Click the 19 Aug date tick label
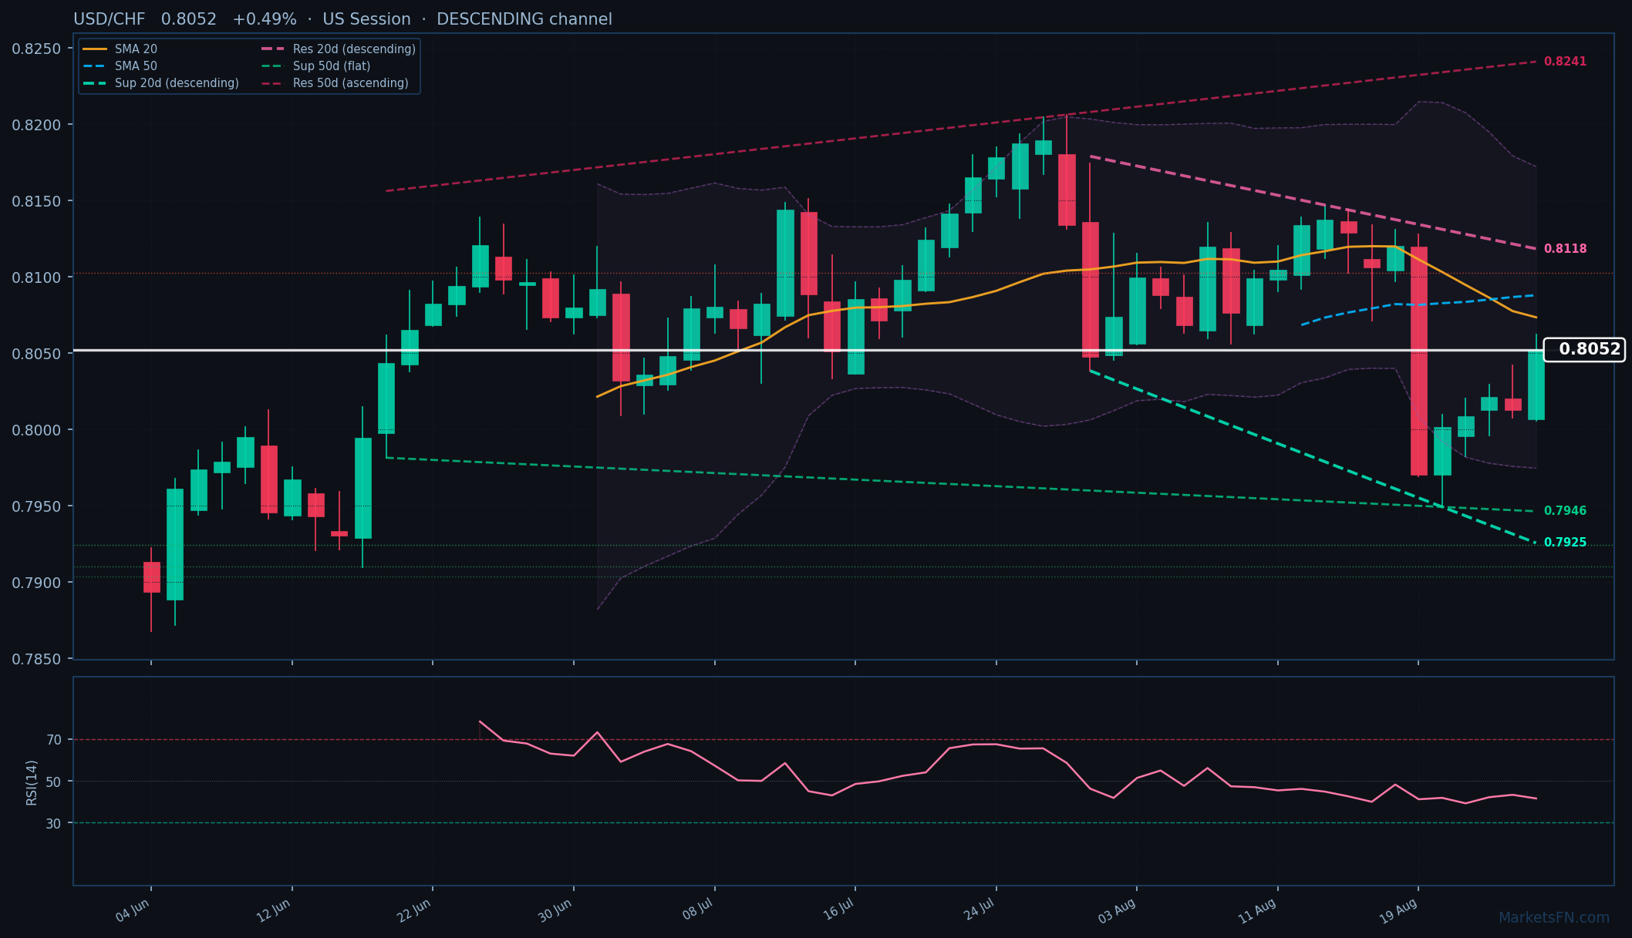 [1398, 911]
